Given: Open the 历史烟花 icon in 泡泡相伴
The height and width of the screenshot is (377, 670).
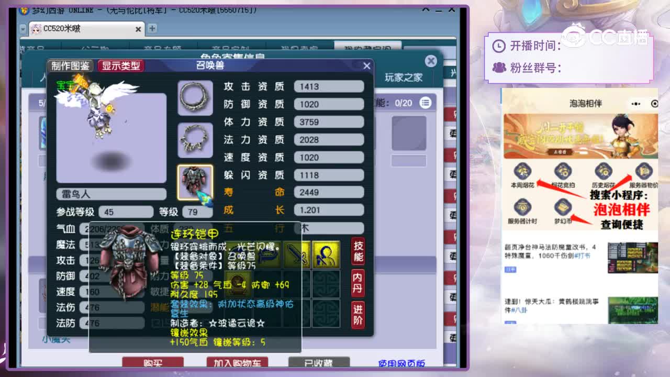Looking at the screenshot, I should tap(603, 172).
